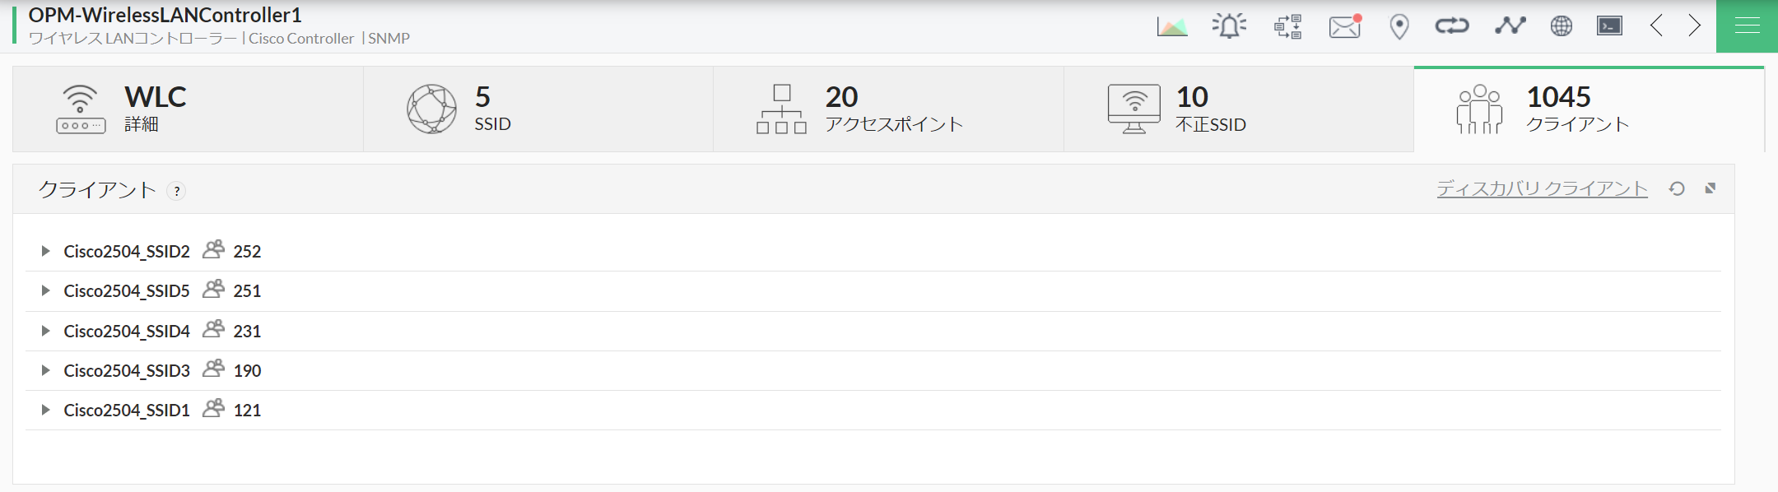1778x492 pixels.
Task: Expand Cisco2504_SSID3 tree arrow
Action: click(x=46, y=370)
